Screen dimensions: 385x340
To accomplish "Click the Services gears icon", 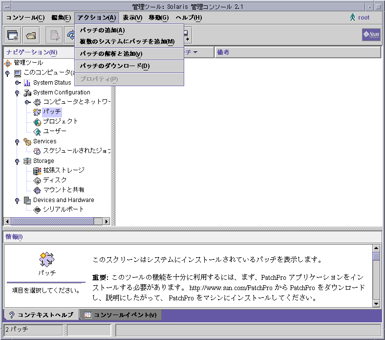I will (27, 141).
